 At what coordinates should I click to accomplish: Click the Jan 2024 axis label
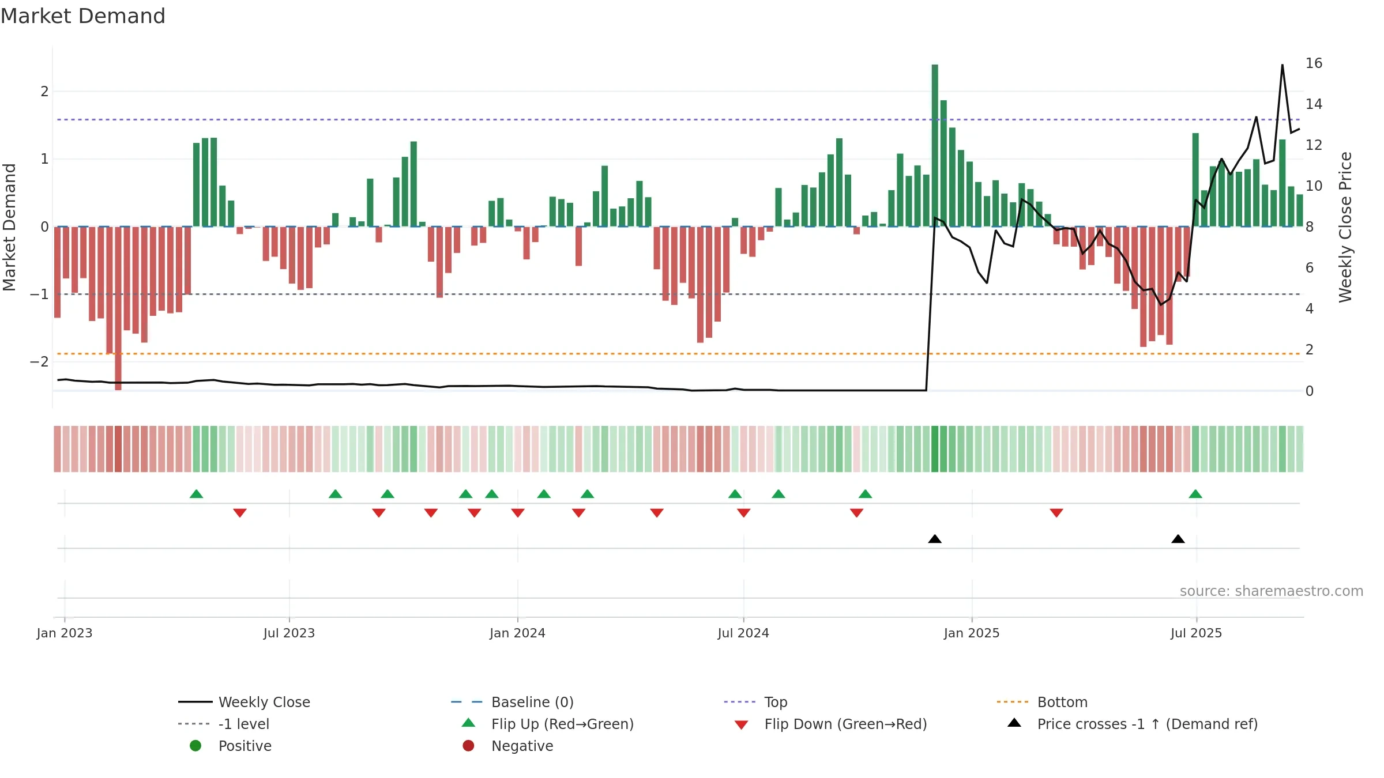click(518, 633)
